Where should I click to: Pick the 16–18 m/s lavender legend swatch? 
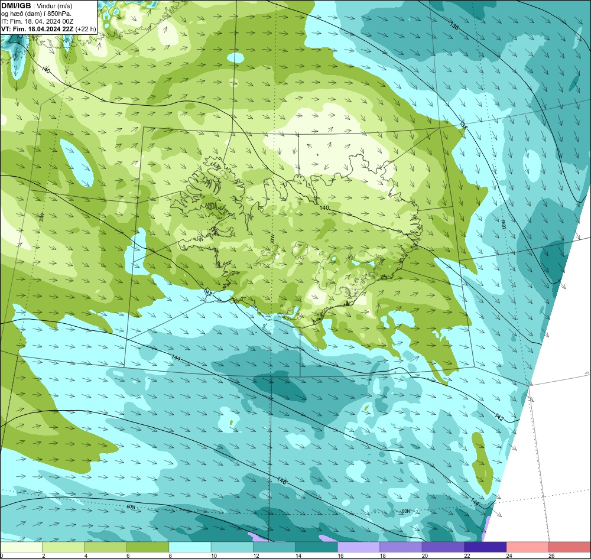point(359,547)
